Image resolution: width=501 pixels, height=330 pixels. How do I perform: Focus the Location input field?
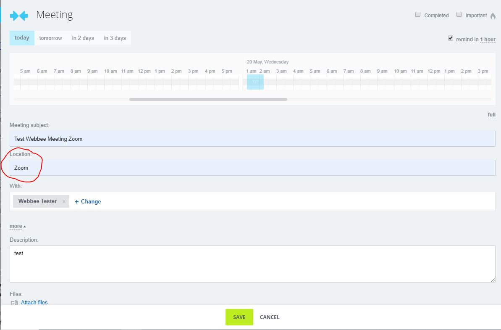[x=252, y=168]
